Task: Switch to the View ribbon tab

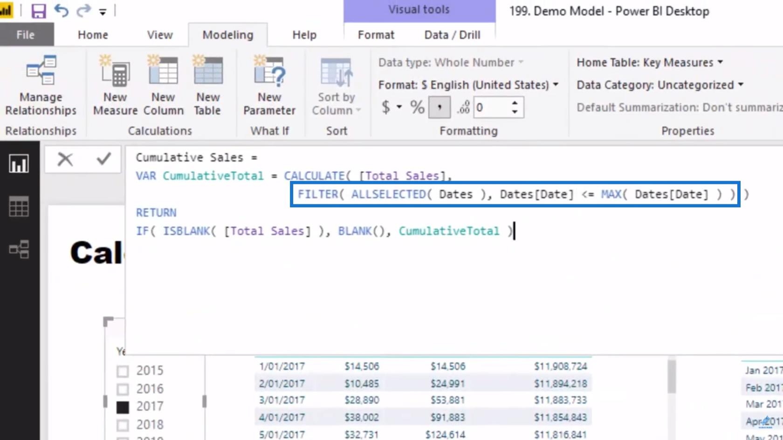Action: pos(160,35)
